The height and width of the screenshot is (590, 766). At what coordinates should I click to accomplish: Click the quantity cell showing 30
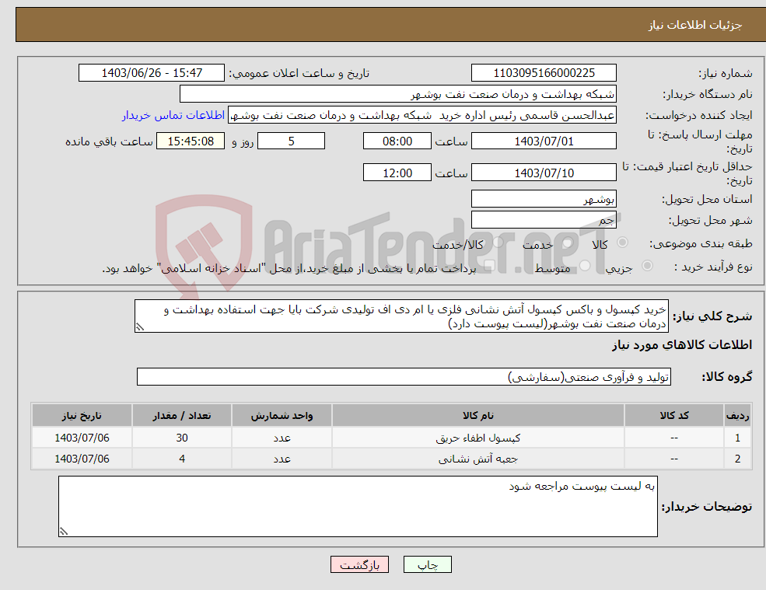click(x=182, y=438)
